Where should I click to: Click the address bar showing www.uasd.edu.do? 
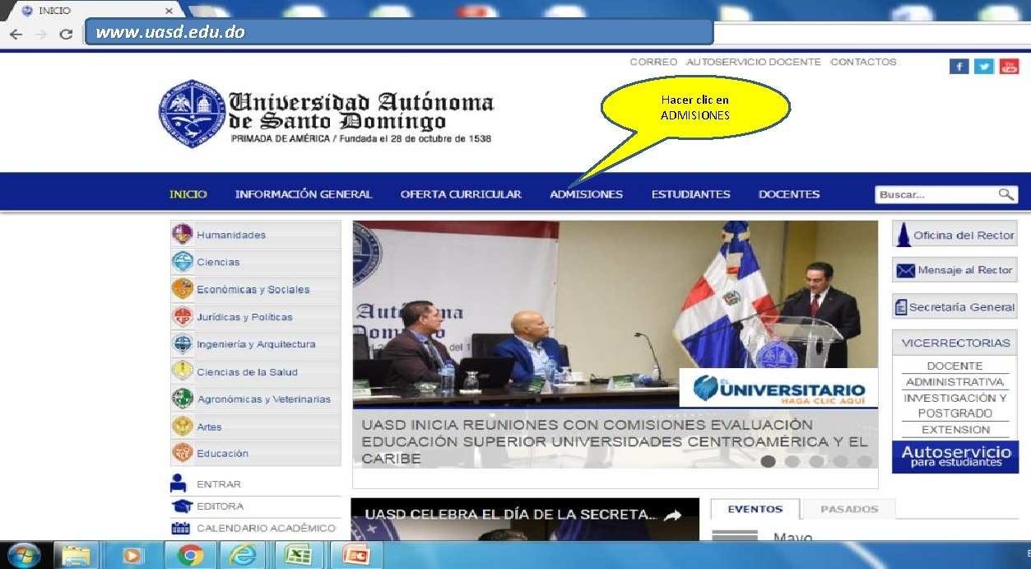399,32
